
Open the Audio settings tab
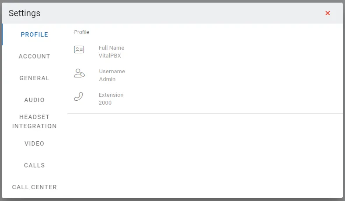click(x=34, y=100)
